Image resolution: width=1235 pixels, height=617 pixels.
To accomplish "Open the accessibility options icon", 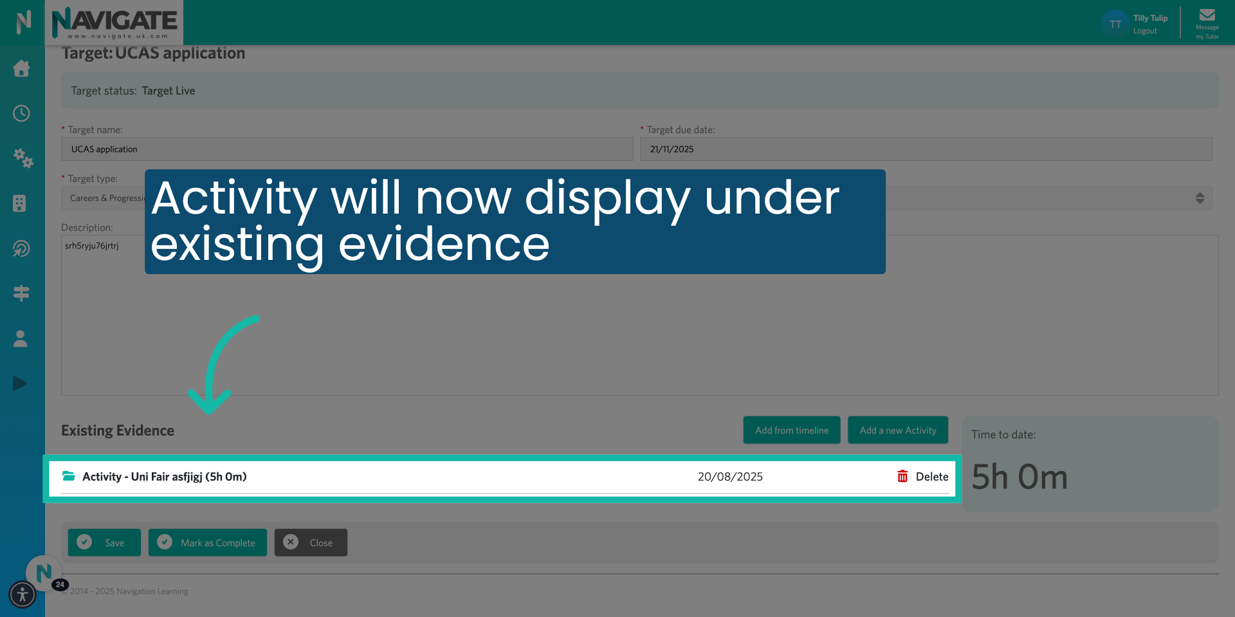I will (x=23, y=595).
